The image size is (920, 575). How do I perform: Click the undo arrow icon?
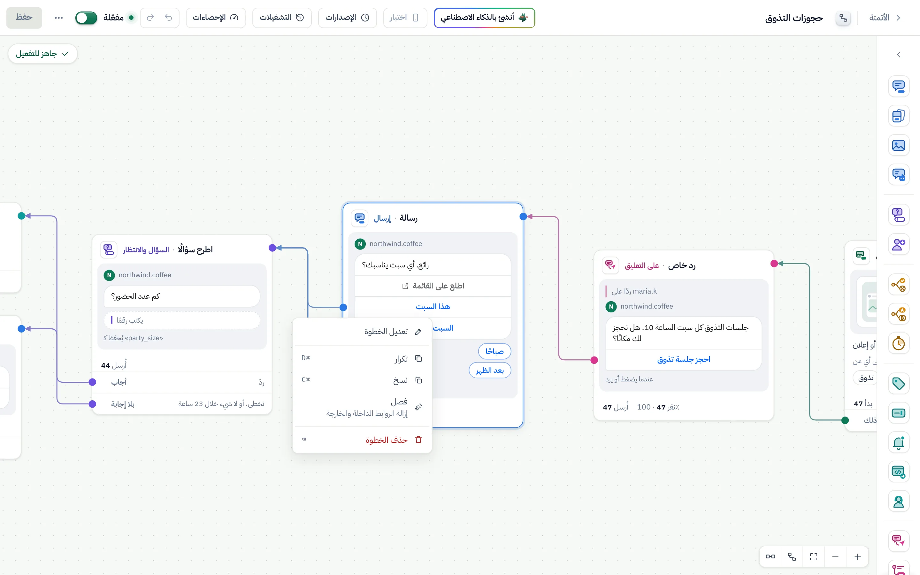[x=168, y=18]
